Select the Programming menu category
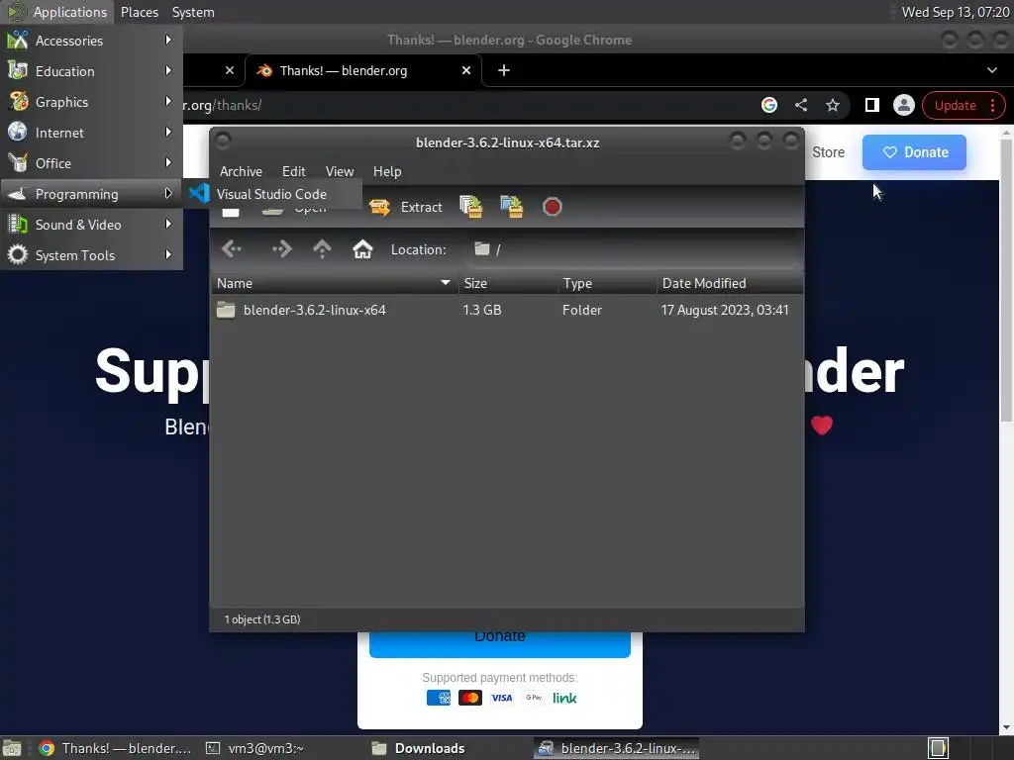This screenshot has width=1014, height=760. coord(91,194)
